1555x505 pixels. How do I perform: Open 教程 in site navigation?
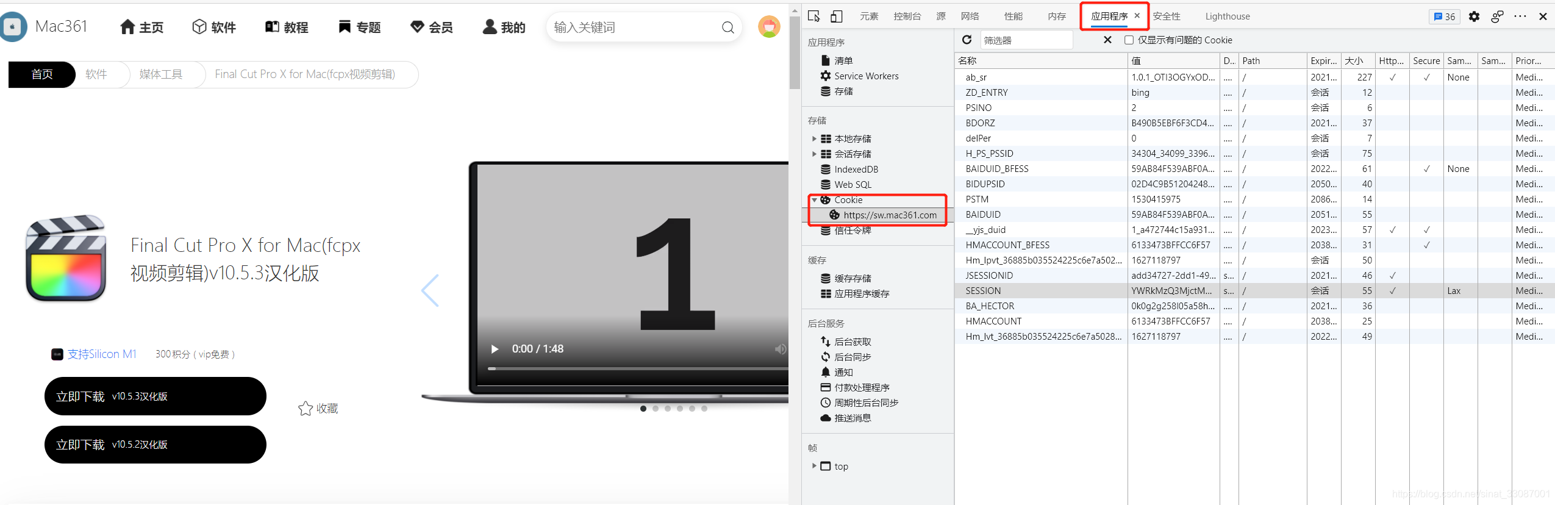pyautogui.click(x=287, y=27)
